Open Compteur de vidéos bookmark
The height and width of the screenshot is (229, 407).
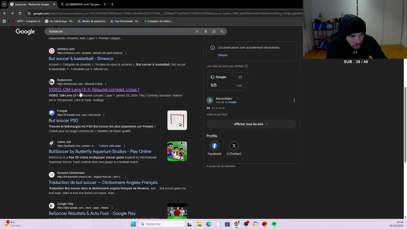[158, 21]
